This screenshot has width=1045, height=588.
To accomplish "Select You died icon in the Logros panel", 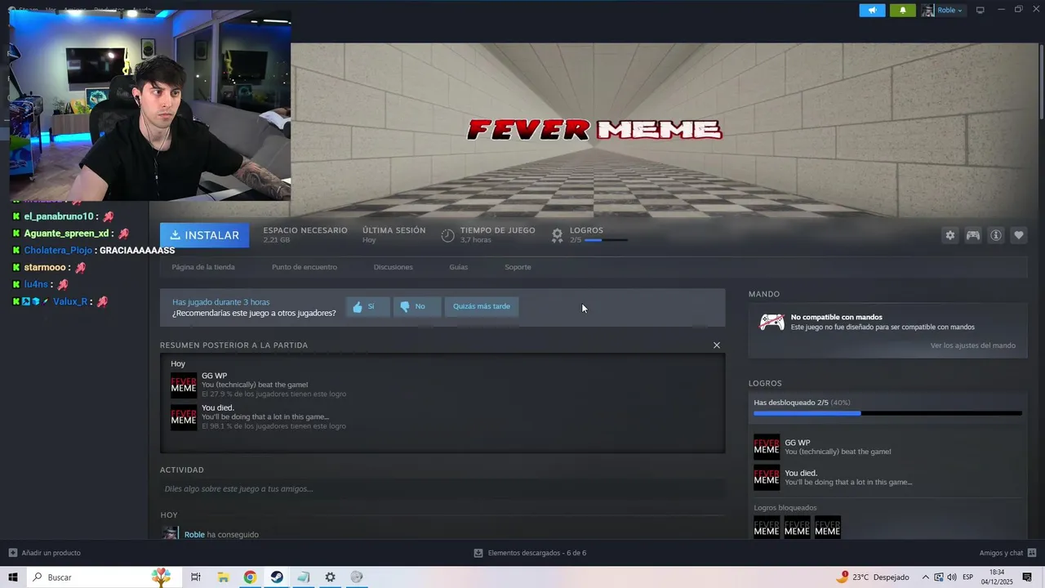I will click(x=766, y=477).
